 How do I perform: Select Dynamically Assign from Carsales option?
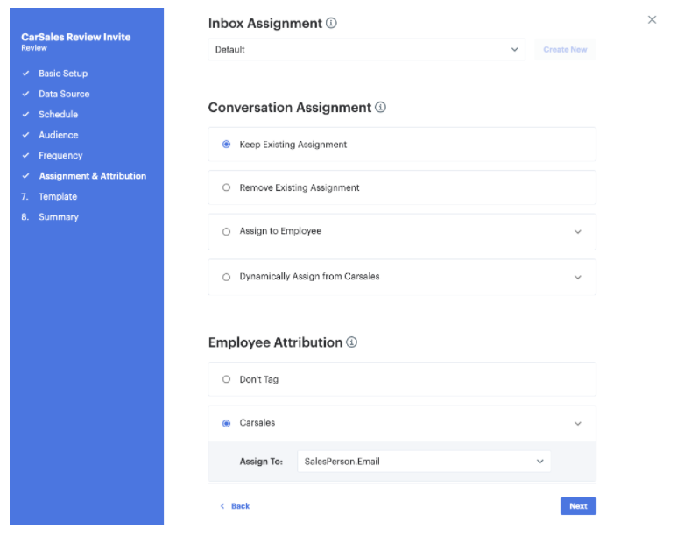pyautogui.click(x=227, y=277)
